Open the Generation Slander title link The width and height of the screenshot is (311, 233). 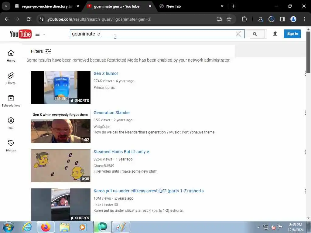click(112, 113)
